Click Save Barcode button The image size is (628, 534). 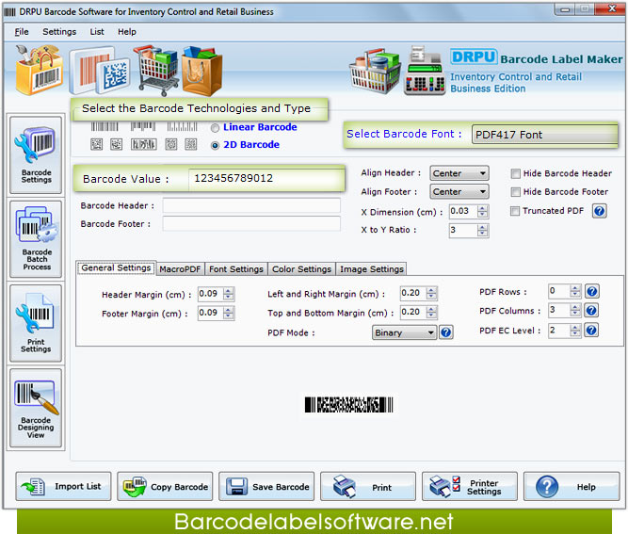(266, 486)
